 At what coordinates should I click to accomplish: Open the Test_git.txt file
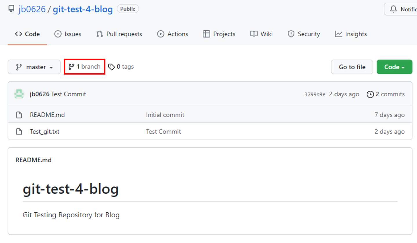(45, 132)
